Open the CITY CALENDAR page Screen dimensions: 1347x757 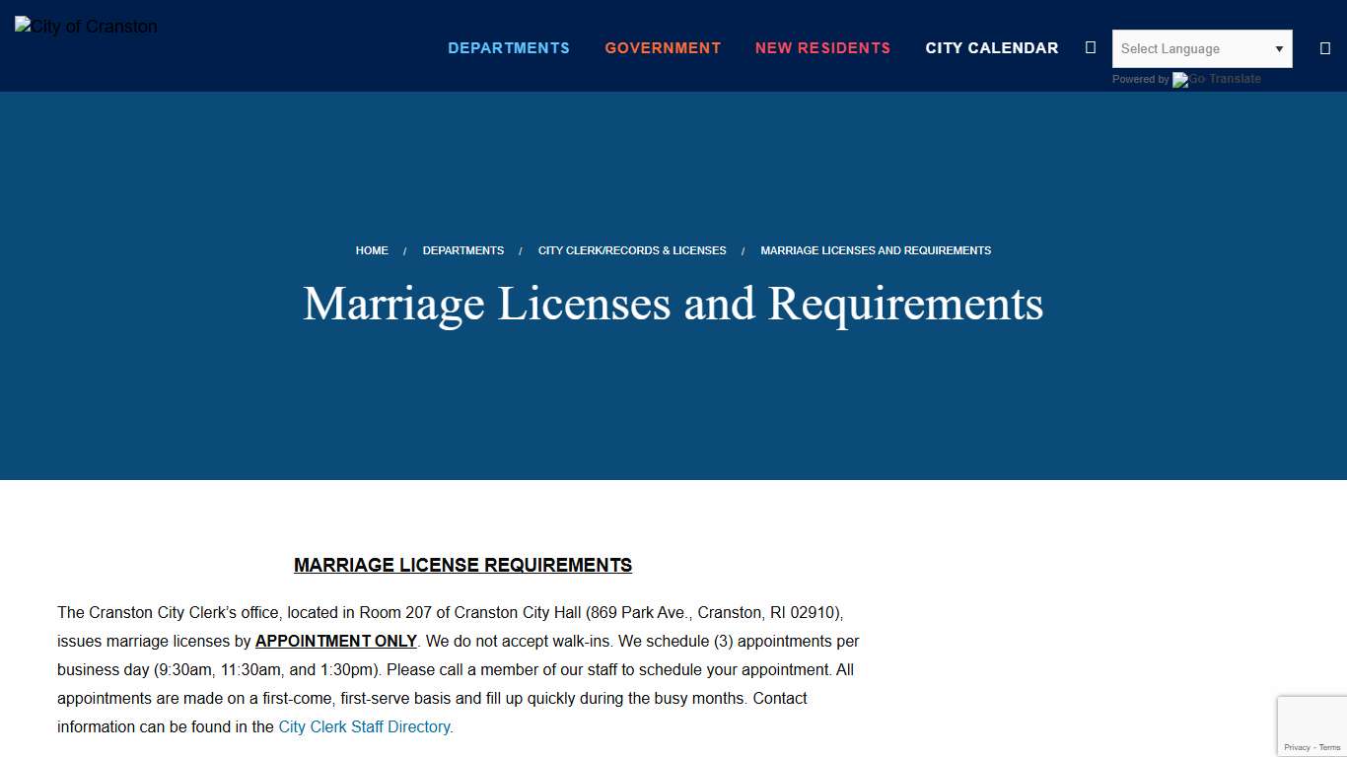(991, 47)
